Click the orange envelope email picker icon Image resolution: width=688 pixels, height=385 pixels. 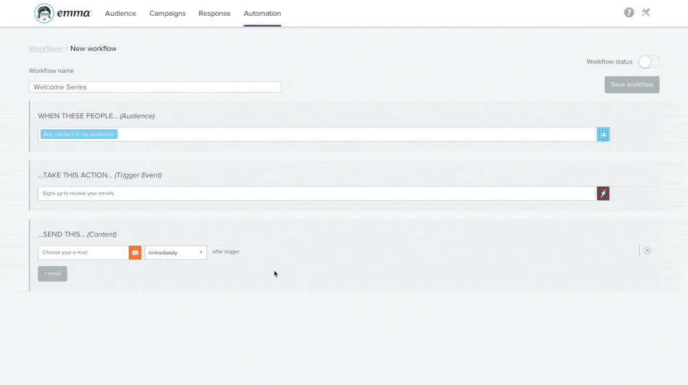(x=135, y=252)
